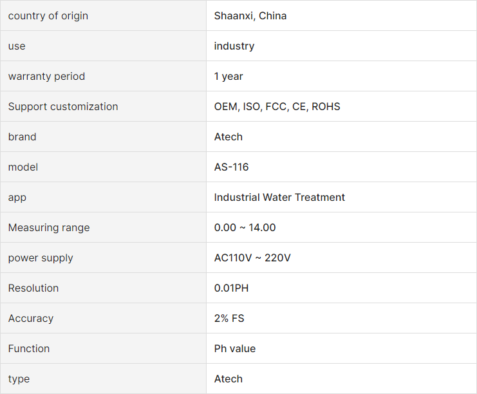Click the 'Function' row label
Viewport: 477px width, 394px height.
coord(29,349)
